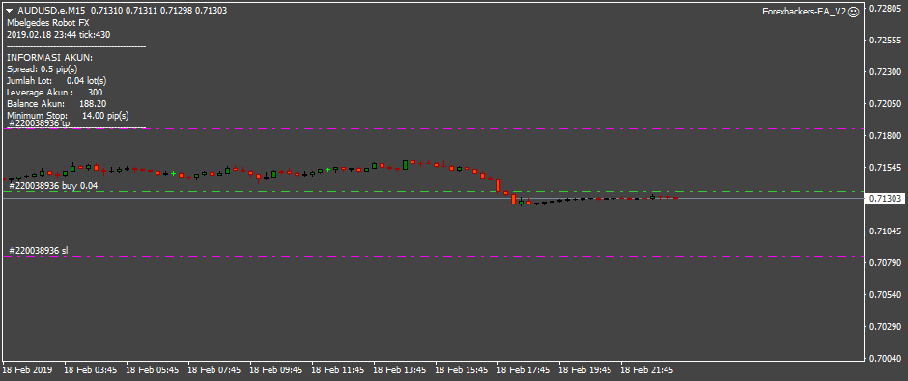The width and height of the screenshot is (908, 381).
Task: Click the 0.72300 price scale value
Action: coord(887,71)
